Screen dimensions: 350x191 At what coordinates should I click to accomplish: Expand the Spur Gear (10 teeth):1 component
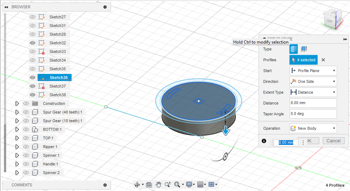pyautogui.click(x=17, y=121)
